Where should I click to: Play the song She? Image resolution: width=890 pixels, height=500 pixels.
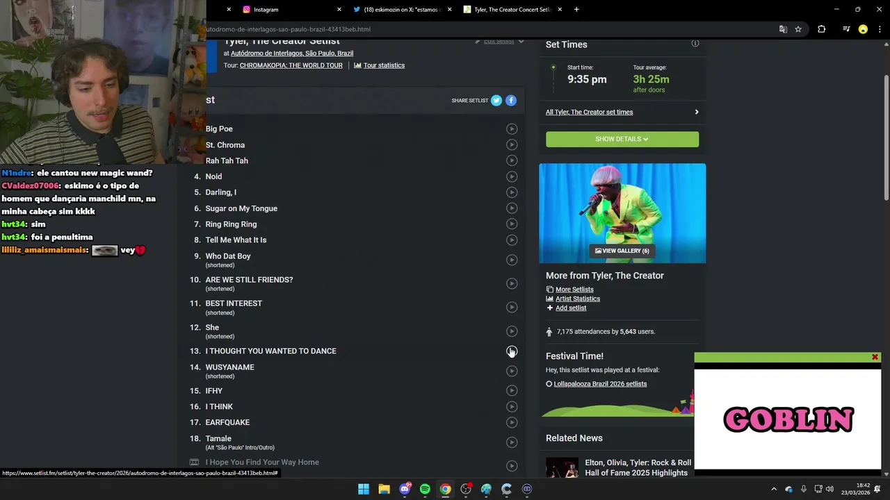[x=512, y=331]
